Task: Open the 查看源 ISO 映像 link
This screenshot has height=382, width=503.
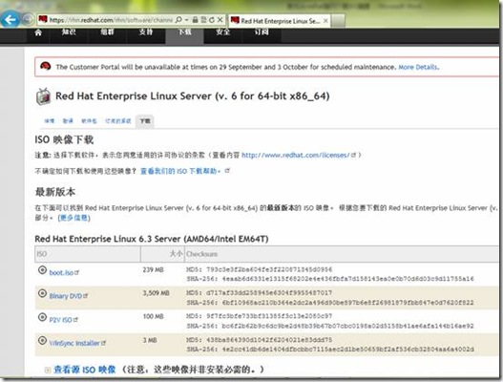Action: pyautogui.click(x=84, y=370)
